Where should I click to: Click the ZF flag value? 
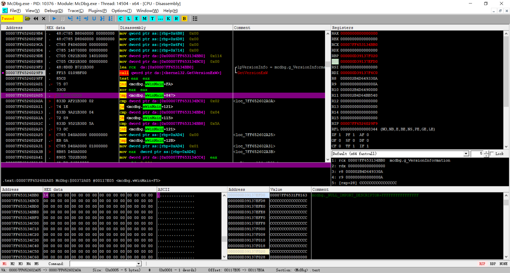(340, 135)
